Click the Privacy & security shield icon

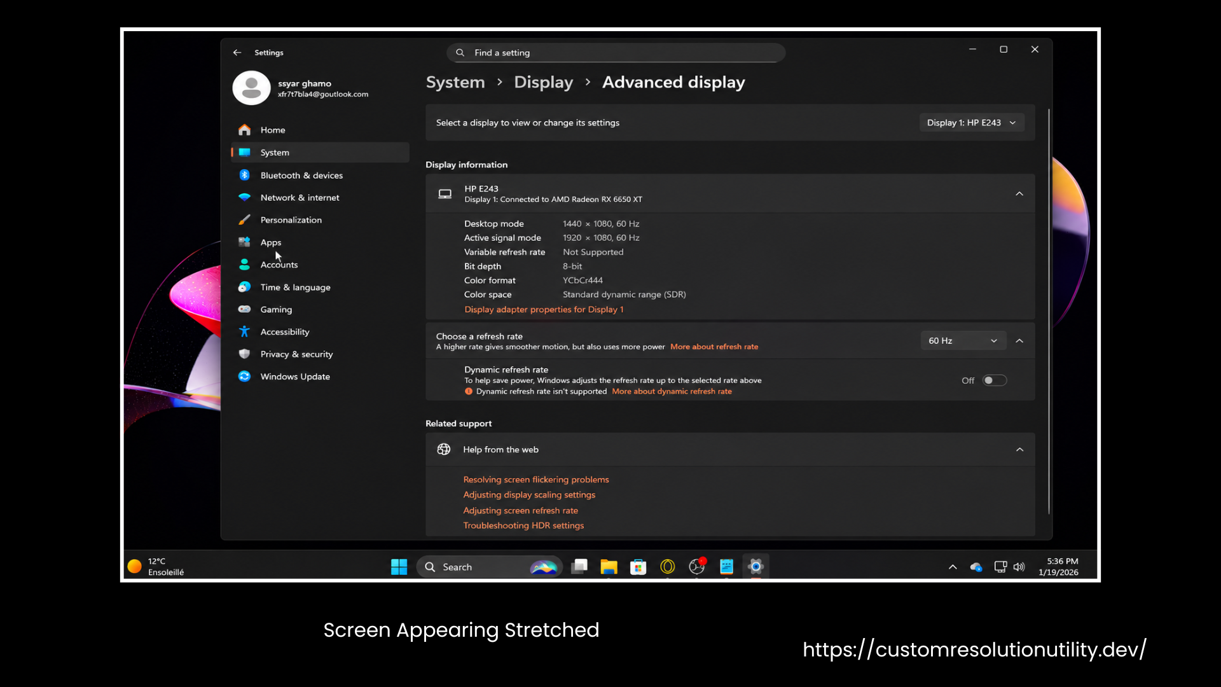pos(244,354)
